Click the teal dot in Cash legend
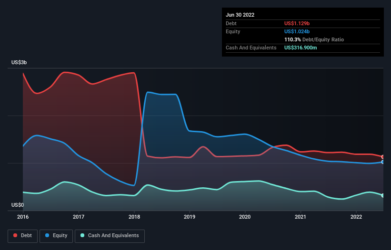The height and width of the screenshot is (250, 391). click(82, 235)
